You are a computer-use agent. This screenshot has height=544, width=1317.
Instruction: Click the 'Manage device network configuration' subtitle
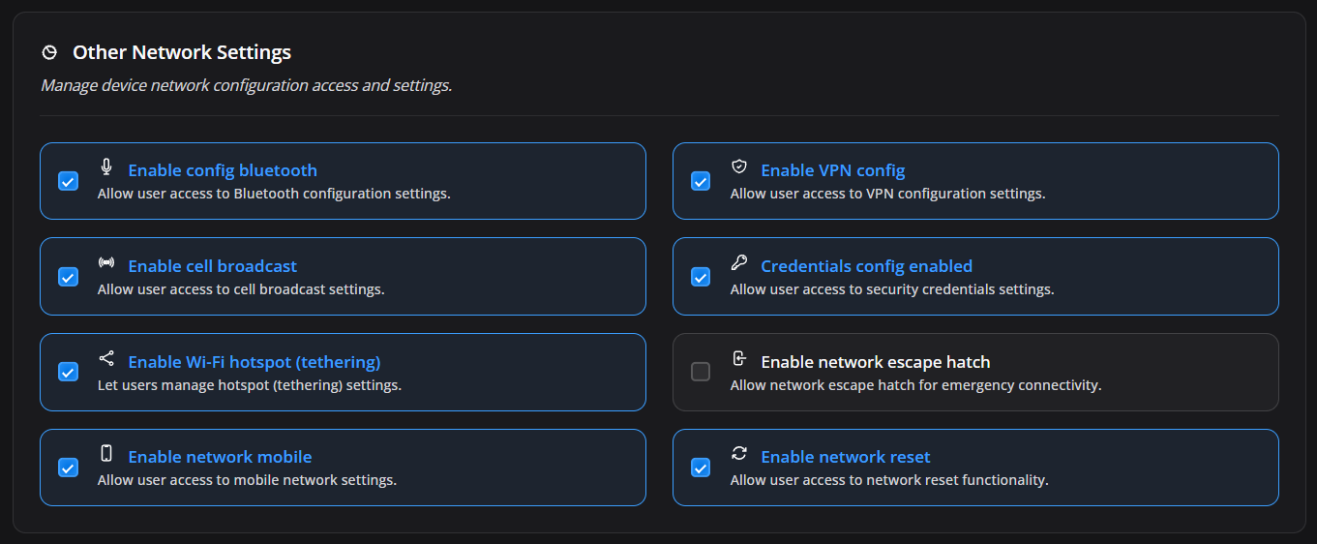[x=247, y=85]
